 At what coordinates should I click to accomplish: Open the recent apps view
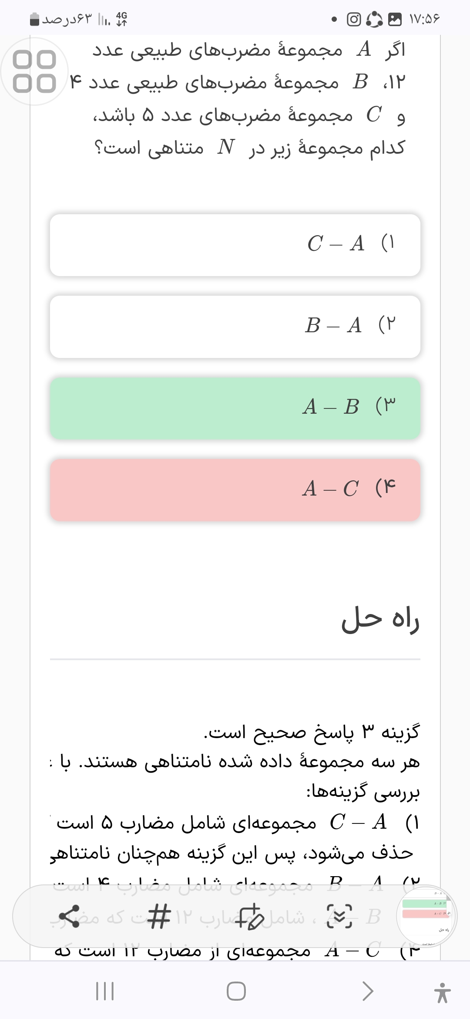[x=105, y=992]
